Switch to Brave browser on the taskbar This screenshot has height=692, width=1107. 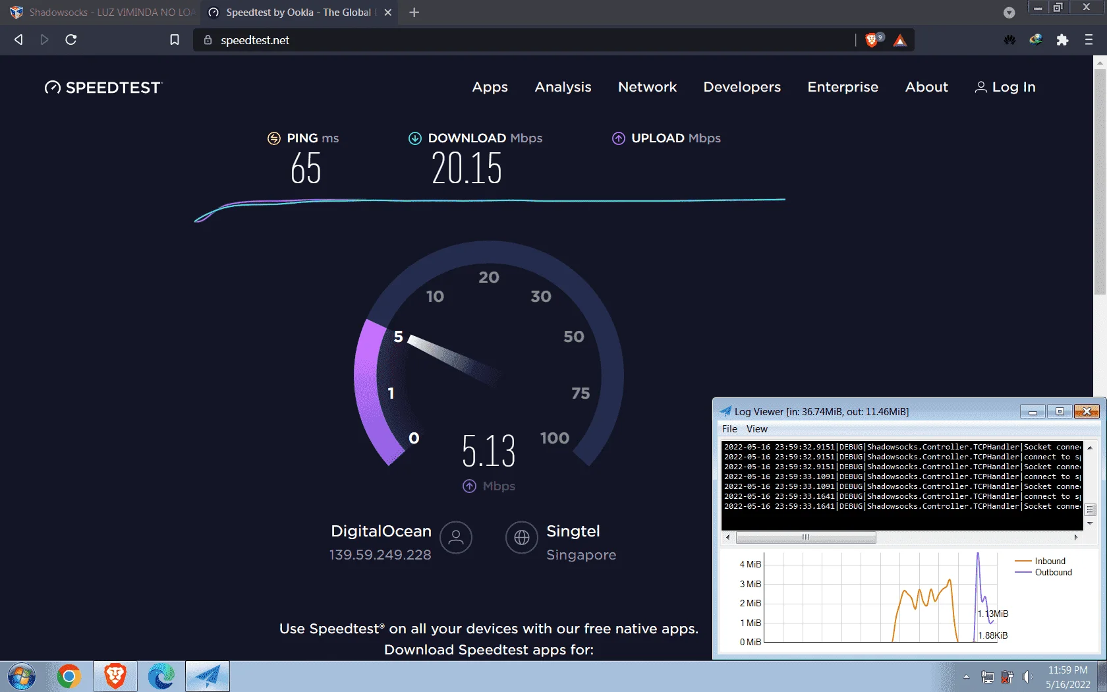pyautogui.click(x=115, y=677)
